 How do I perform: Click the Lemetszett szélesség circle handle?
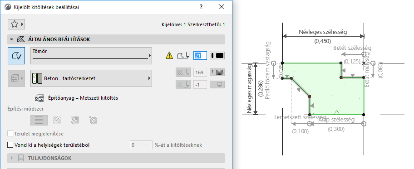click(310, 123)
